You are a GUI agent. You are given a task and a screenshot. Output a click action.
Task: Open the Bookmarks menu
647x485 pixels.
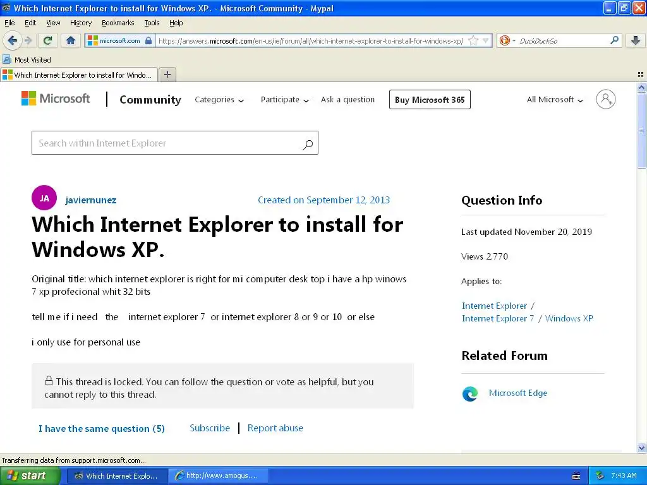tap(118, 23)
